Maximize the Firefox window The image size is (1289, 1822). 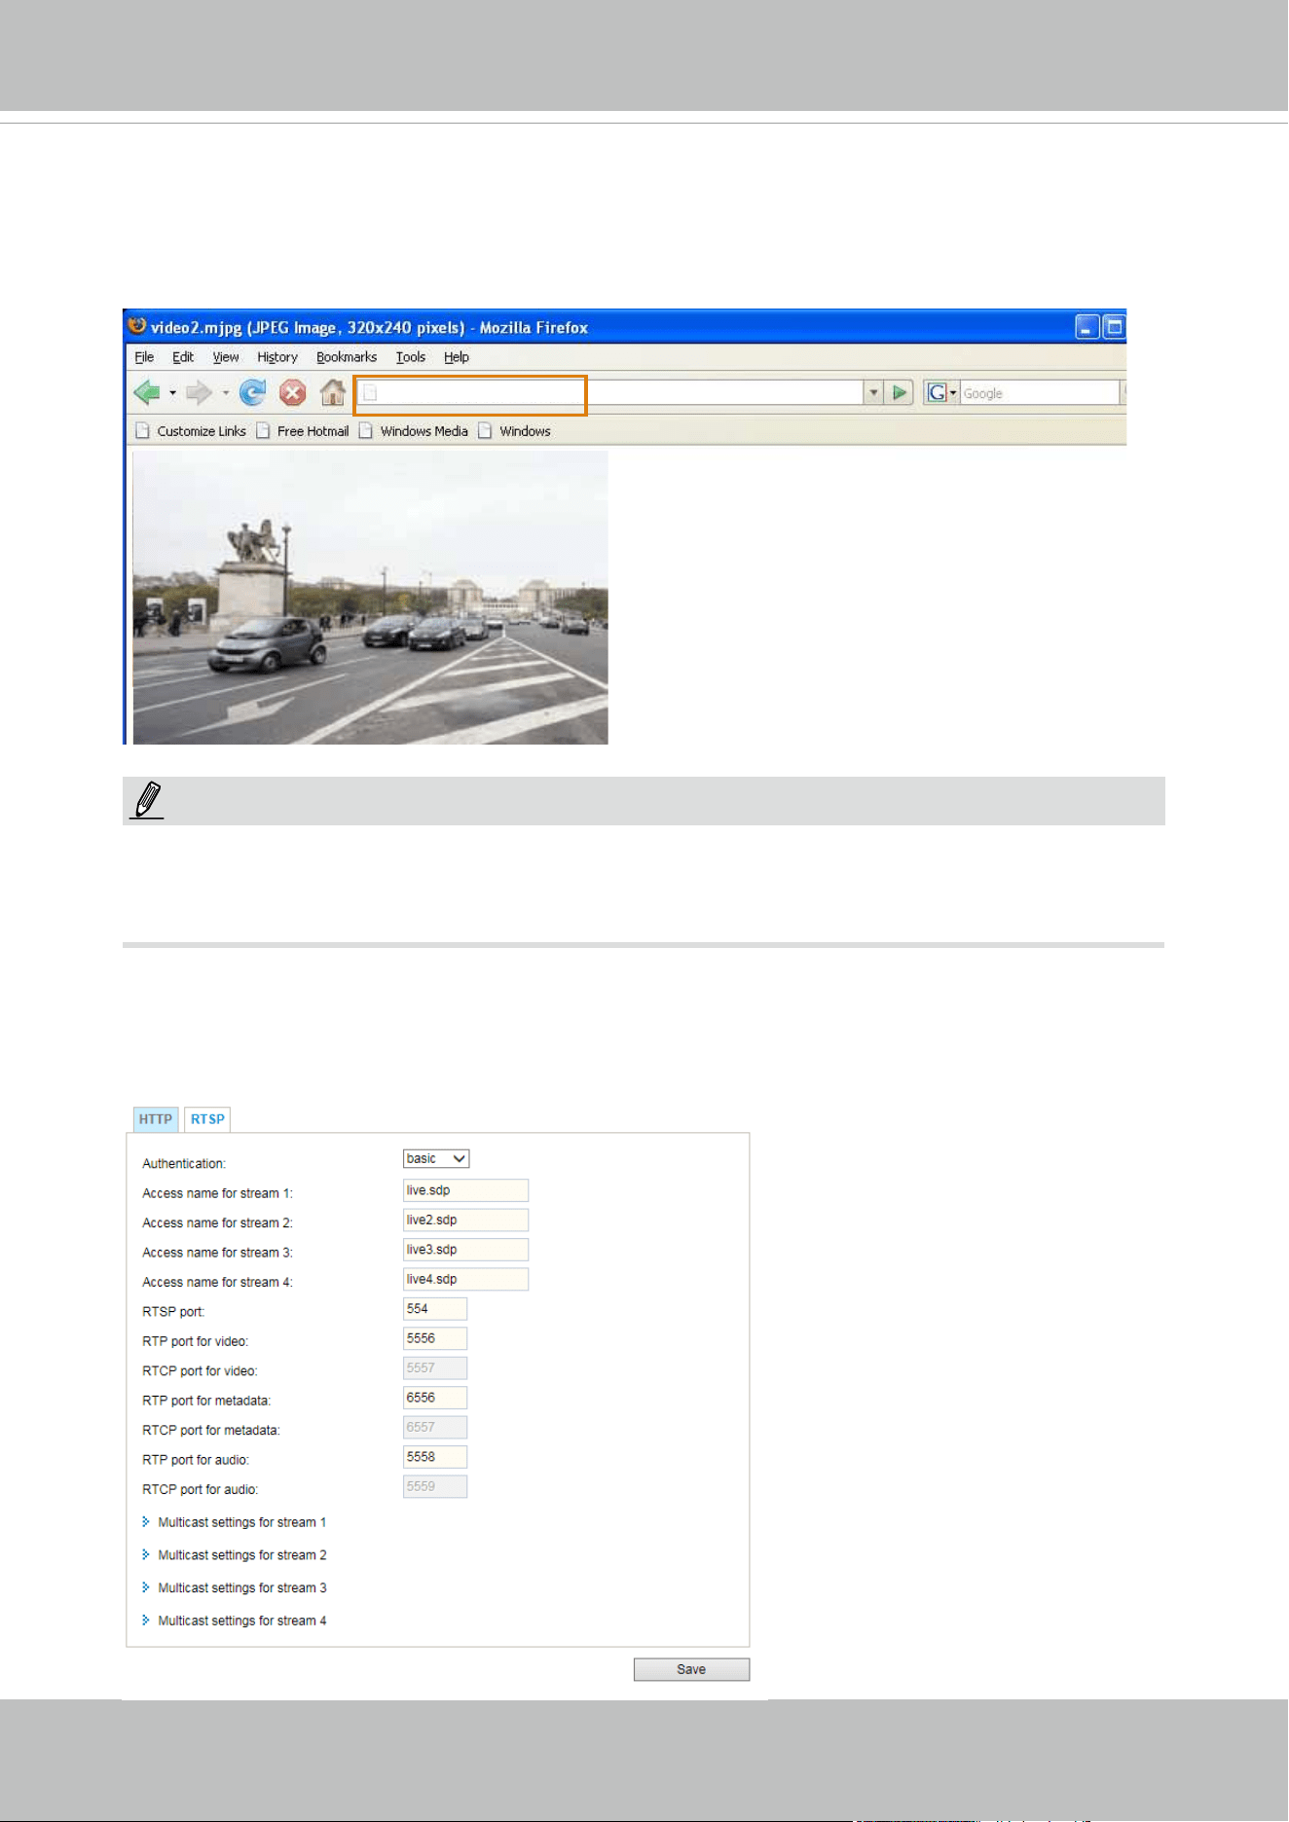point(1115,327)
